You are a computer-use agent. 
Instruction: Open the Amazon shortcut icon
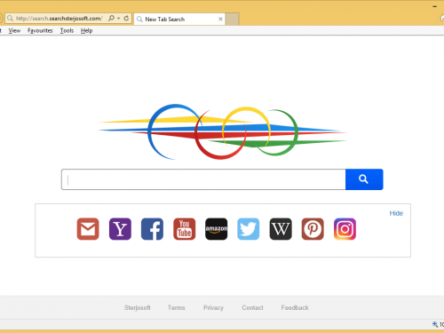[217, 229]
